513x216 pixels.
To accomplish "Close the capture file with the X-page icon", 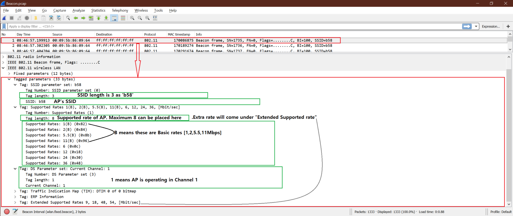I will tap(51, 18).
